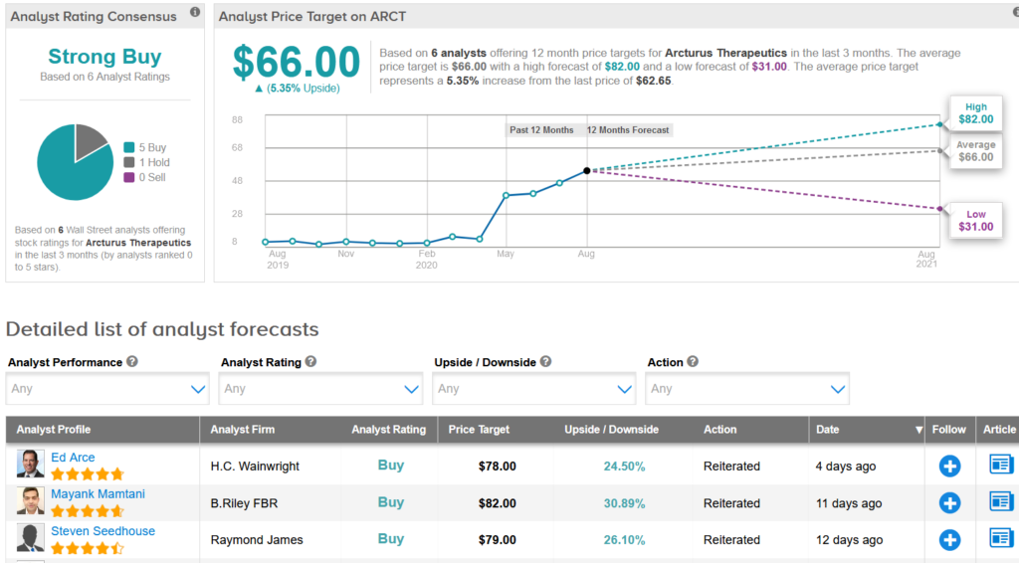Open article icon in Mayank Mamtani row

(x=1001, y=501)
